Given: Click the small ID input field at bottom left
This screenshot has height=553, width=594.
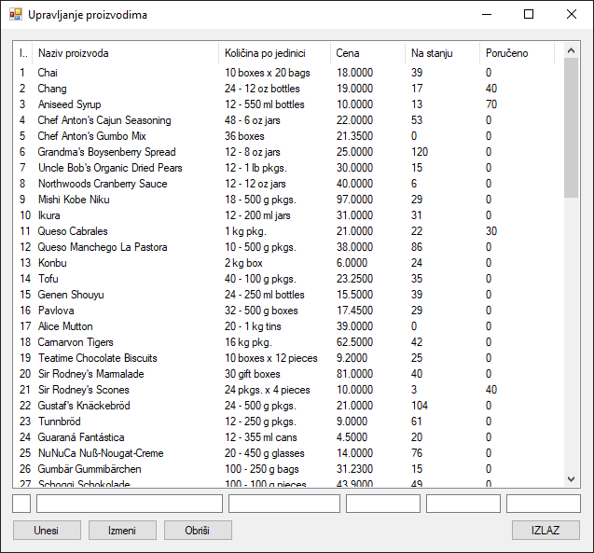Looking at the screenshot, I should click(21, 504).
